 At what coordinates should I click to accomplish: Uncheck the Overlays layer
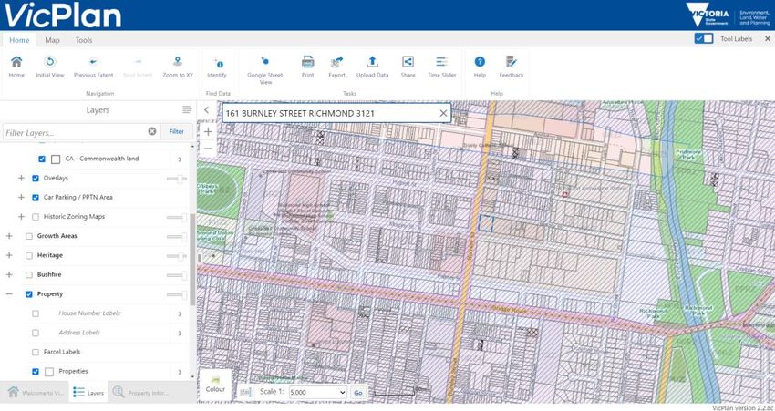(36, 179)
